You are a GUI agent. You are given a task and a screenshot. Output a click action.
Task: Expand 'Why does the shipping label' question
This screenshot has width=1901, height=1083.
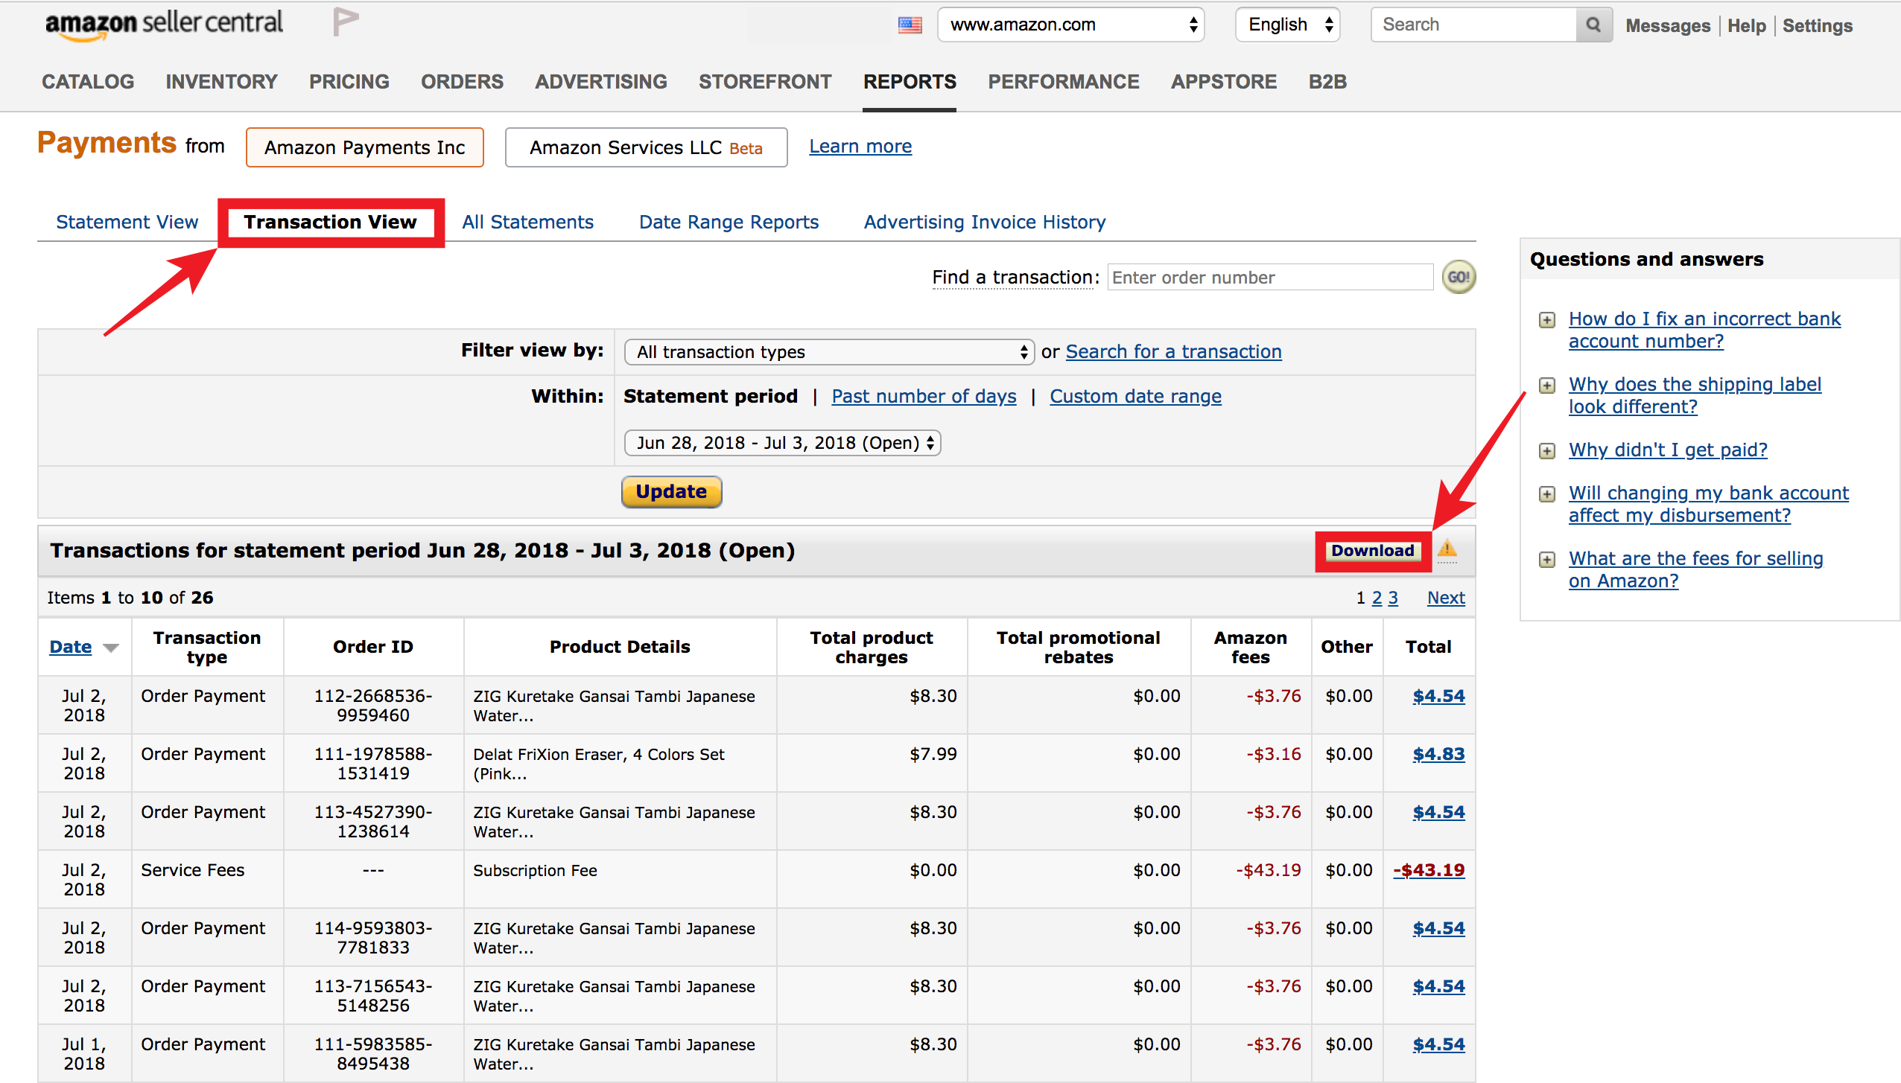click(x=1547, y=386)
